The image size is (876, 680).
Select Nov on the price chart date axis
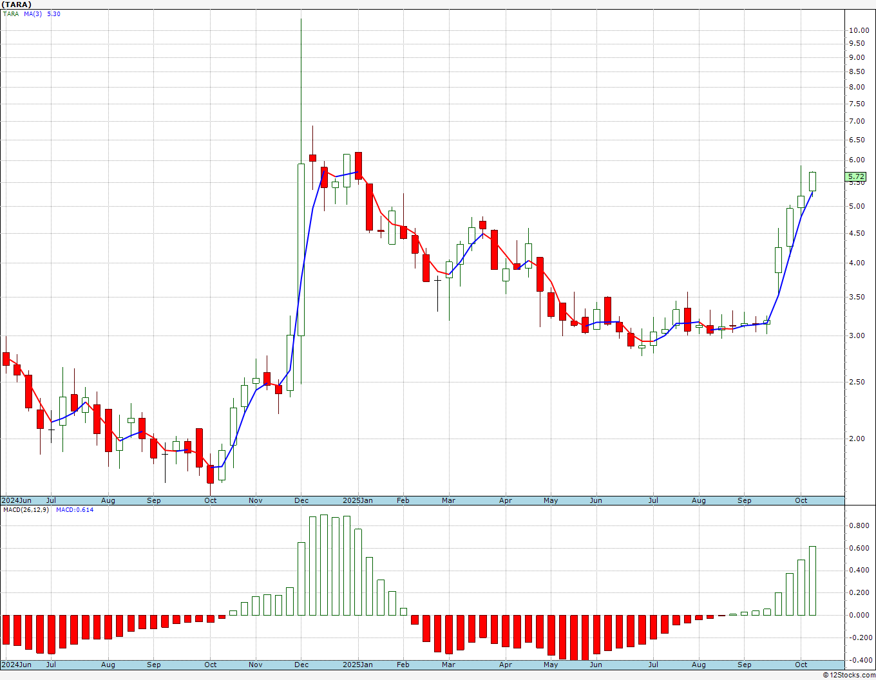(x=256, y=500)
